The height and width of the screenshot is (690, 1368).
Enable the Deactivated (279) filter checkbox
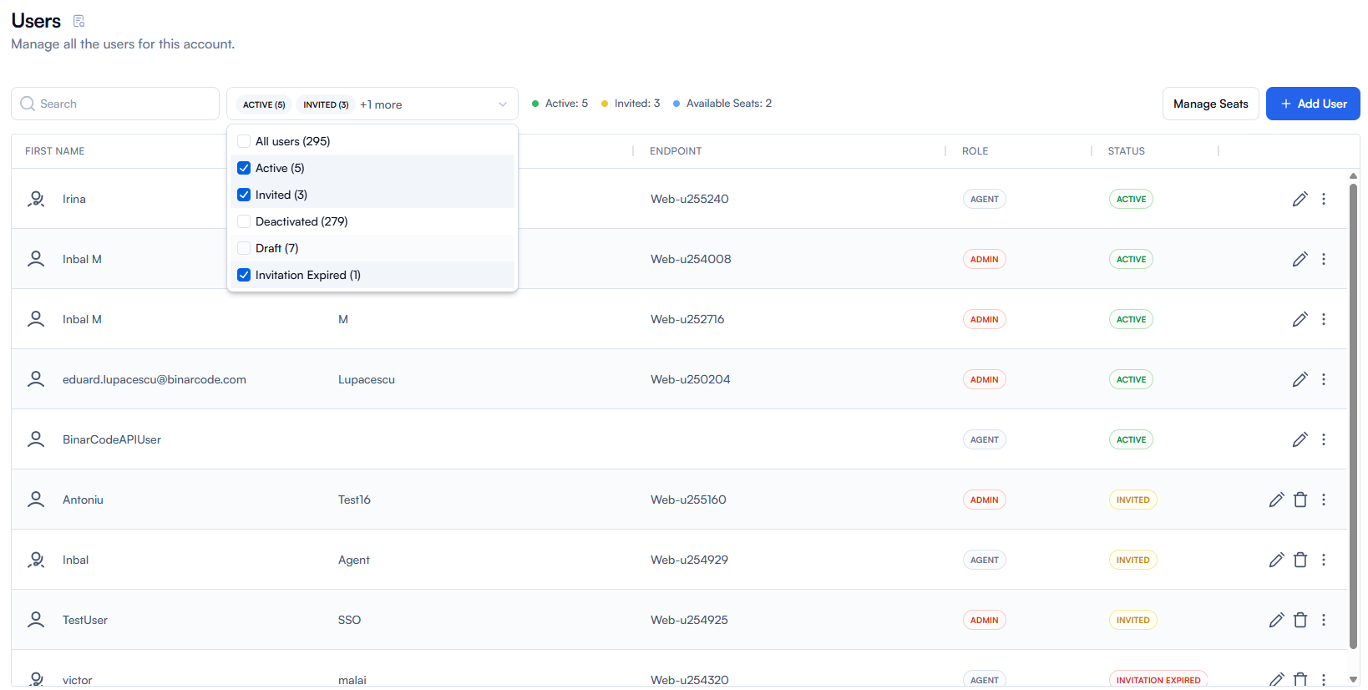click(244, 221)
